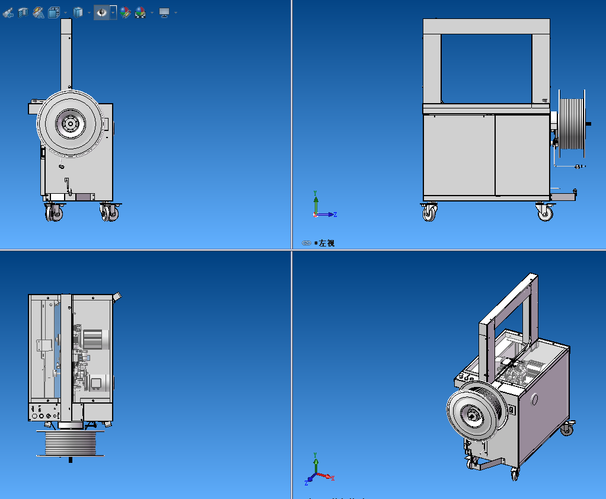Open the text stamp annotation tool

tap(38, 12)
